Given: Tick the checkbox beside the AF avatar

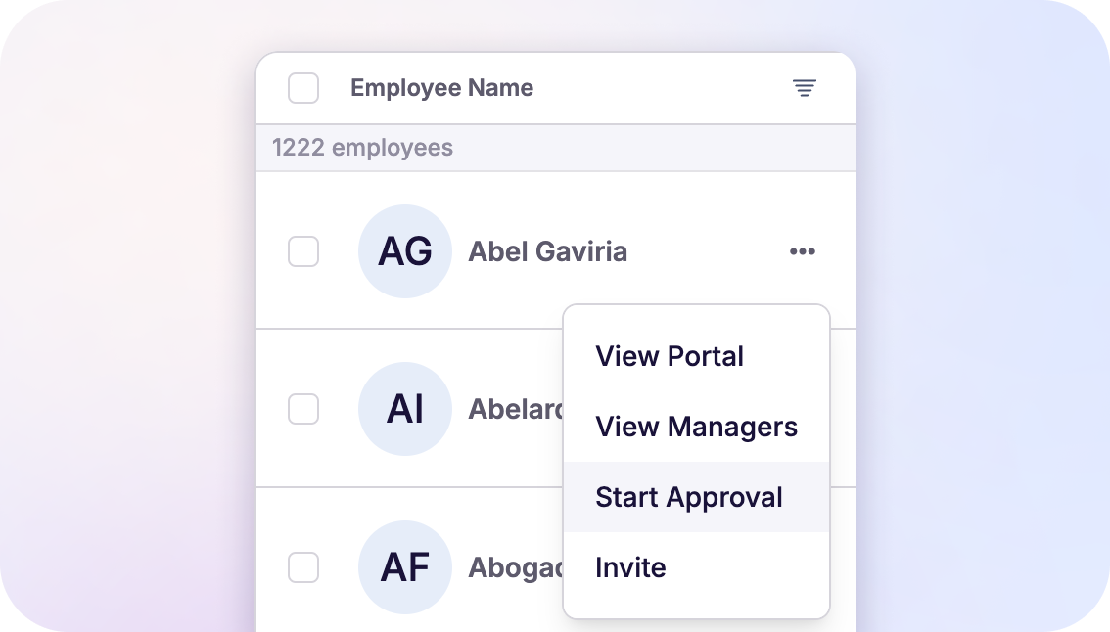Looking at the screenshot, I should pyautogui.click(x=303, y=567).
